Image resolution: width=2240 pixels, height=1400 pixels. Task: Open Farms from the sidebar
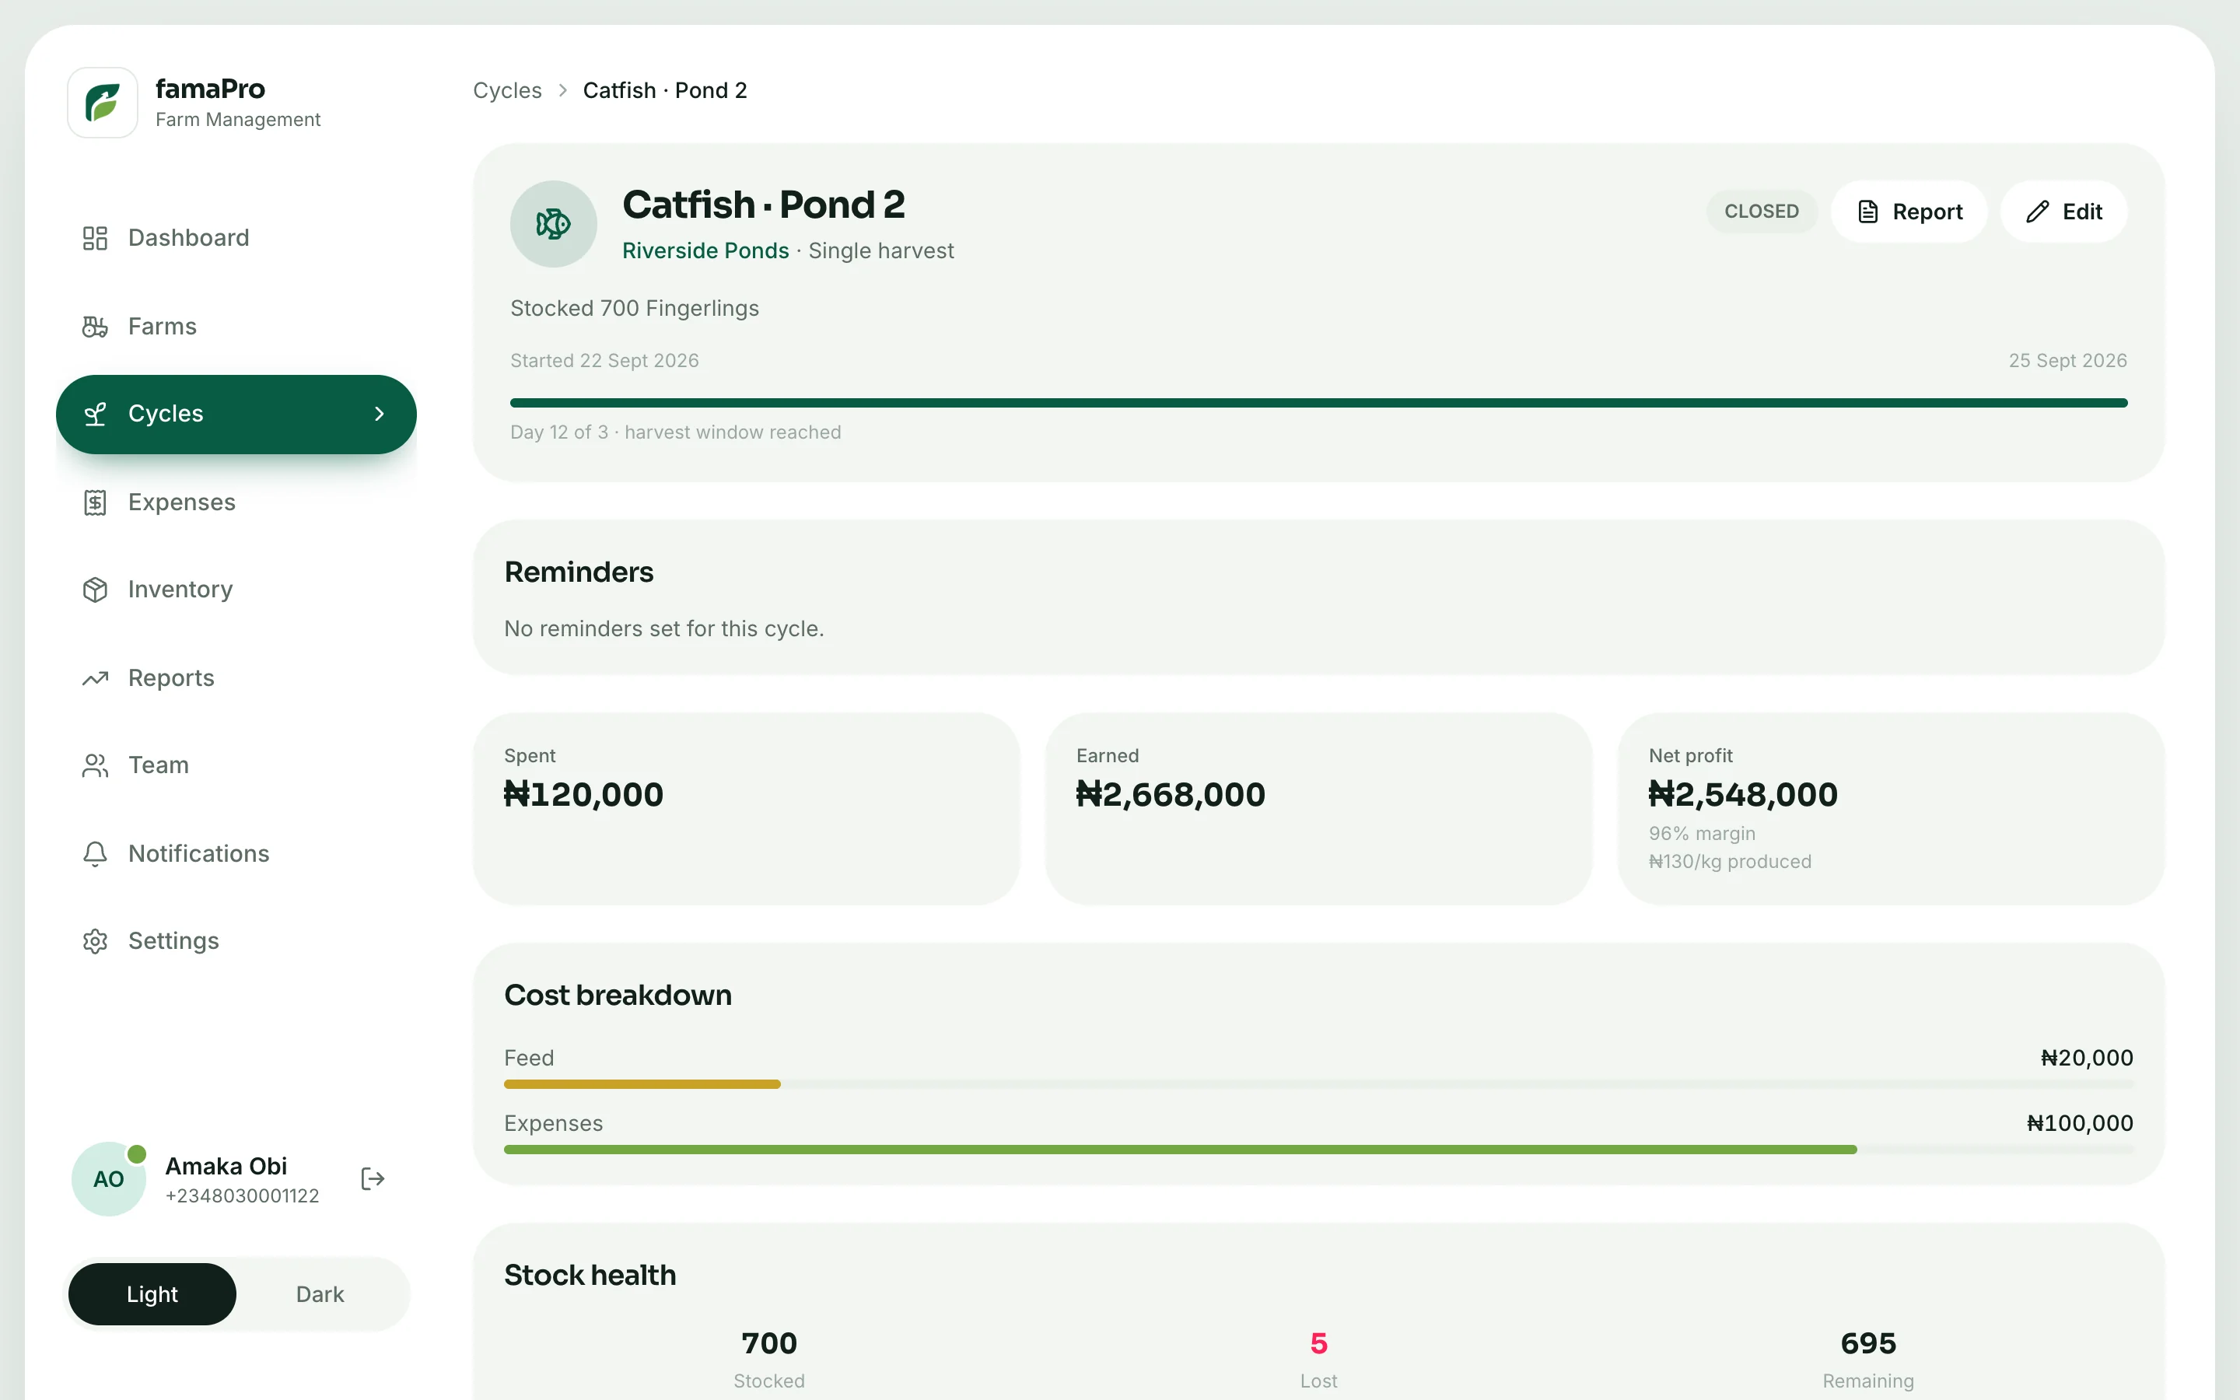(236, 327)
